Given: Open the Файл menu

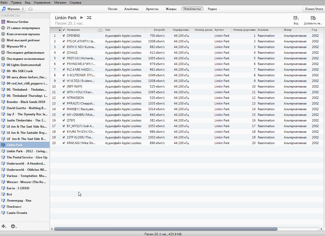Looking at the screenshot, I should click(4, 3).
